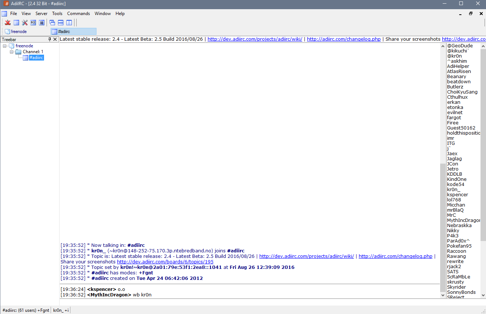Select Pokefan95 in nick list
Screen dimensions: 486x314
[x=459, y=246]
